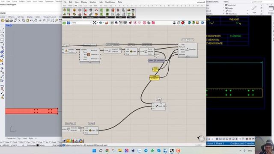Click Rhino open folder toolbar icon

tap(3, 21)
